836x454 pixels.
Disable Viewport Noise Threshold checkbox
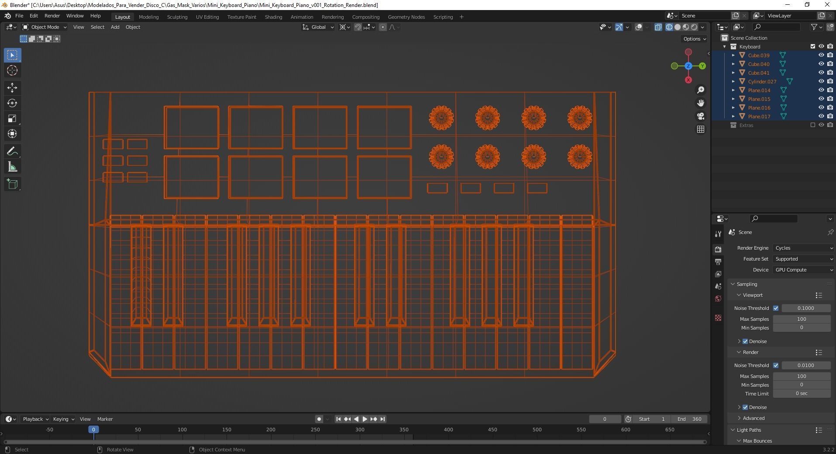776,308
